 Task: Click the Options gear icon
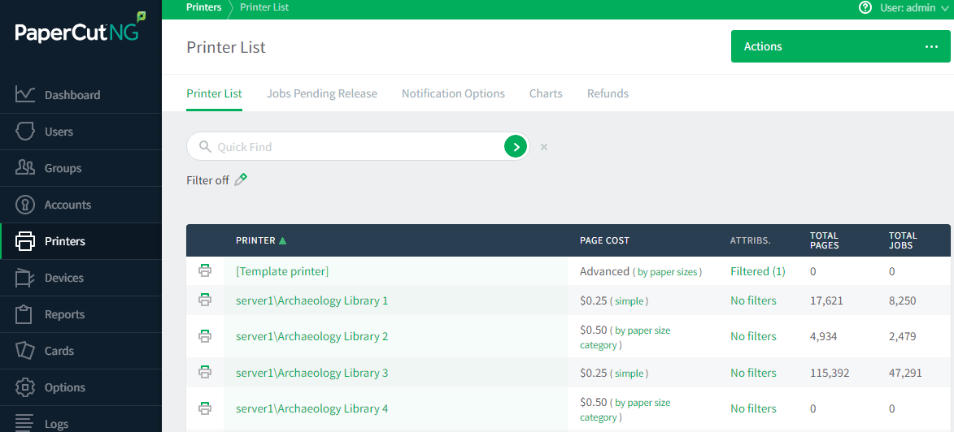click(x=25, y=387)
